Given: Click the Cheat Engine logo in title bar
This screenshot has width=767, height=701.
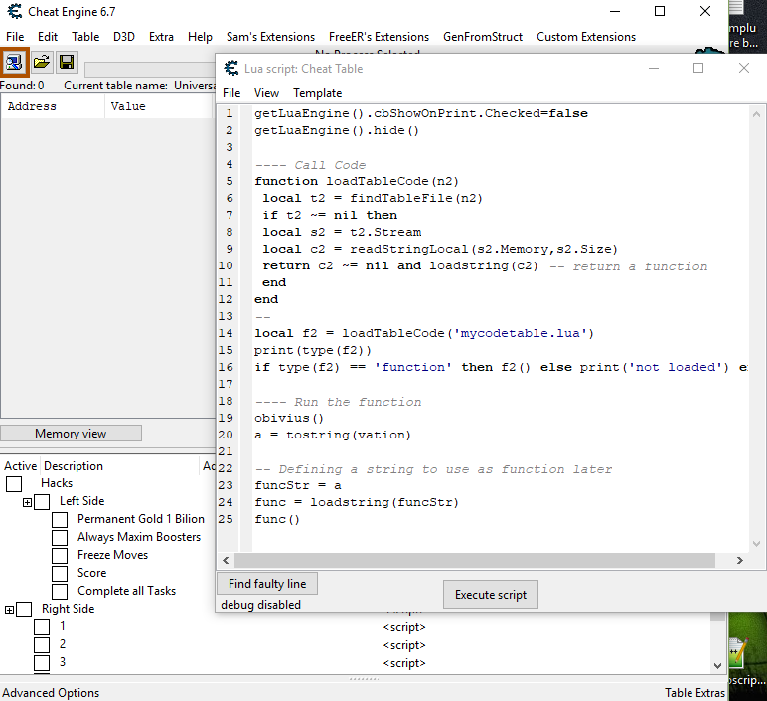Looking at the screenshot, I should [x=15, y=11].
